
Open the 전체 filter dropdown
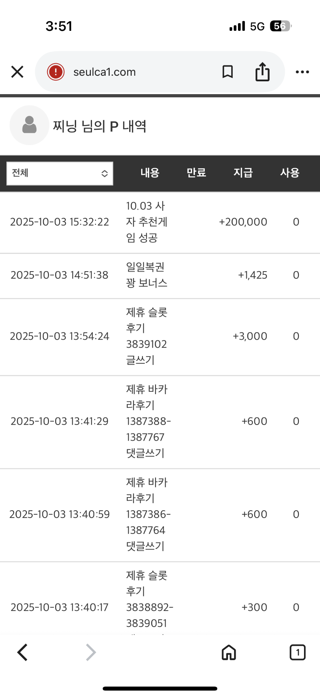pyautogui.click(x=60, y=173)
